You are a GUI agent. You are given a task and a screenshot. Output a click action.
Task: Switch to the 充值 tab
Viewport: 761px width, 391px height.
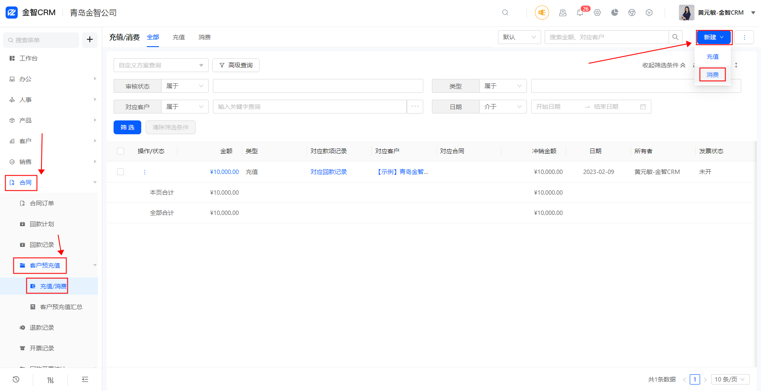(x=179, y=37)
